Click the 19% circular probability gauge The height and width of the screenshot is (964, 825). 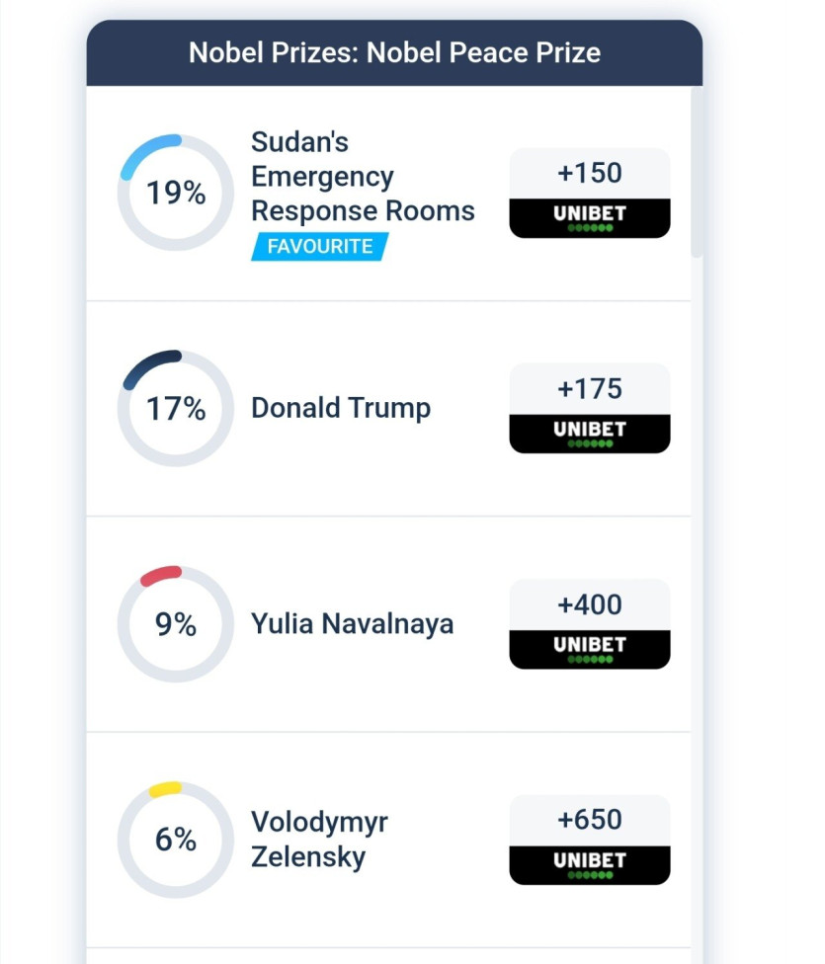[176, 193]
